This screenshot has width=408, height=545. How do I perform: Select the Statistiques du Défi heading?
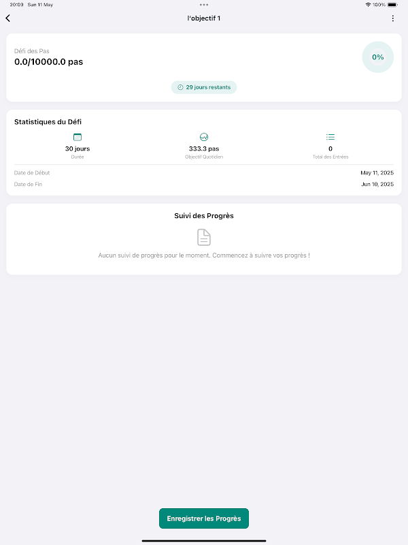(48, 122)
